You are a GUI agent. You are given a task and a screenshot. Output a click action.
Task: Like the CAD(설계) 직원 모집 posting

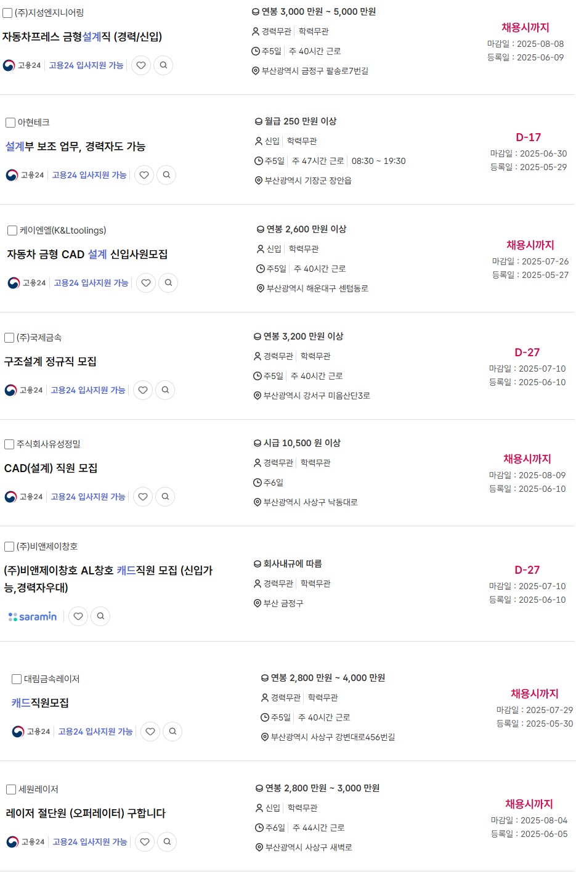point(143,497)
